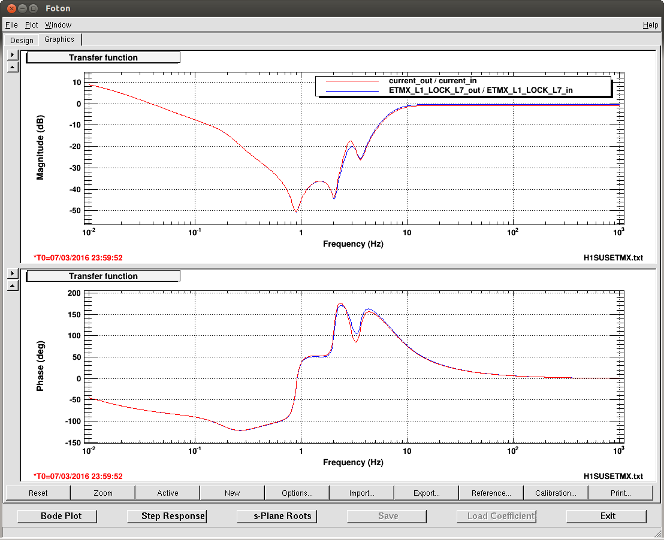Show the Step Response
Screen dimensions: 664x540
pyautogui.click(x=167, y=516)
